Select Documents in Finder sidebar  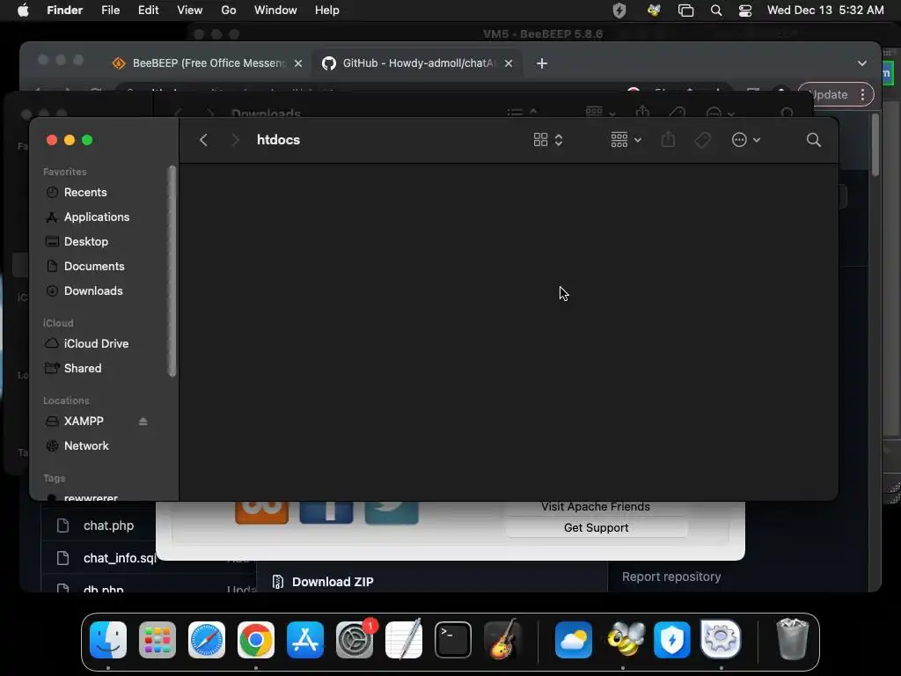(93, 266)
